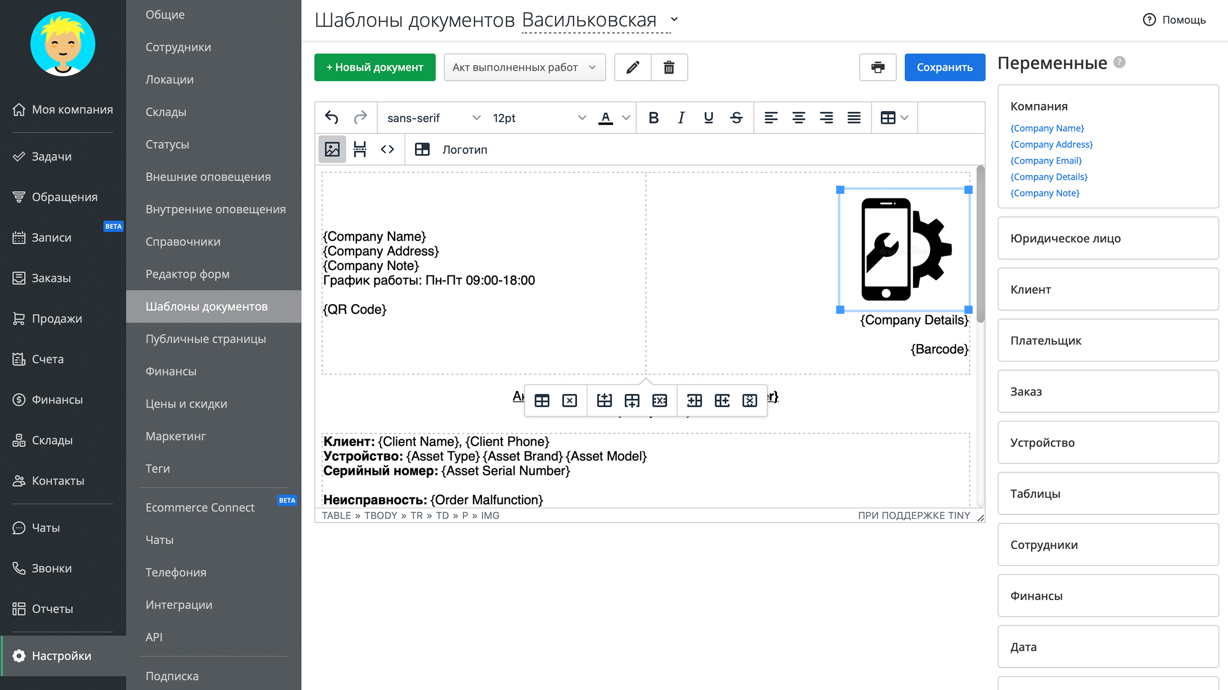
Task: Click the pencil edit document icon
Action: 633,67
